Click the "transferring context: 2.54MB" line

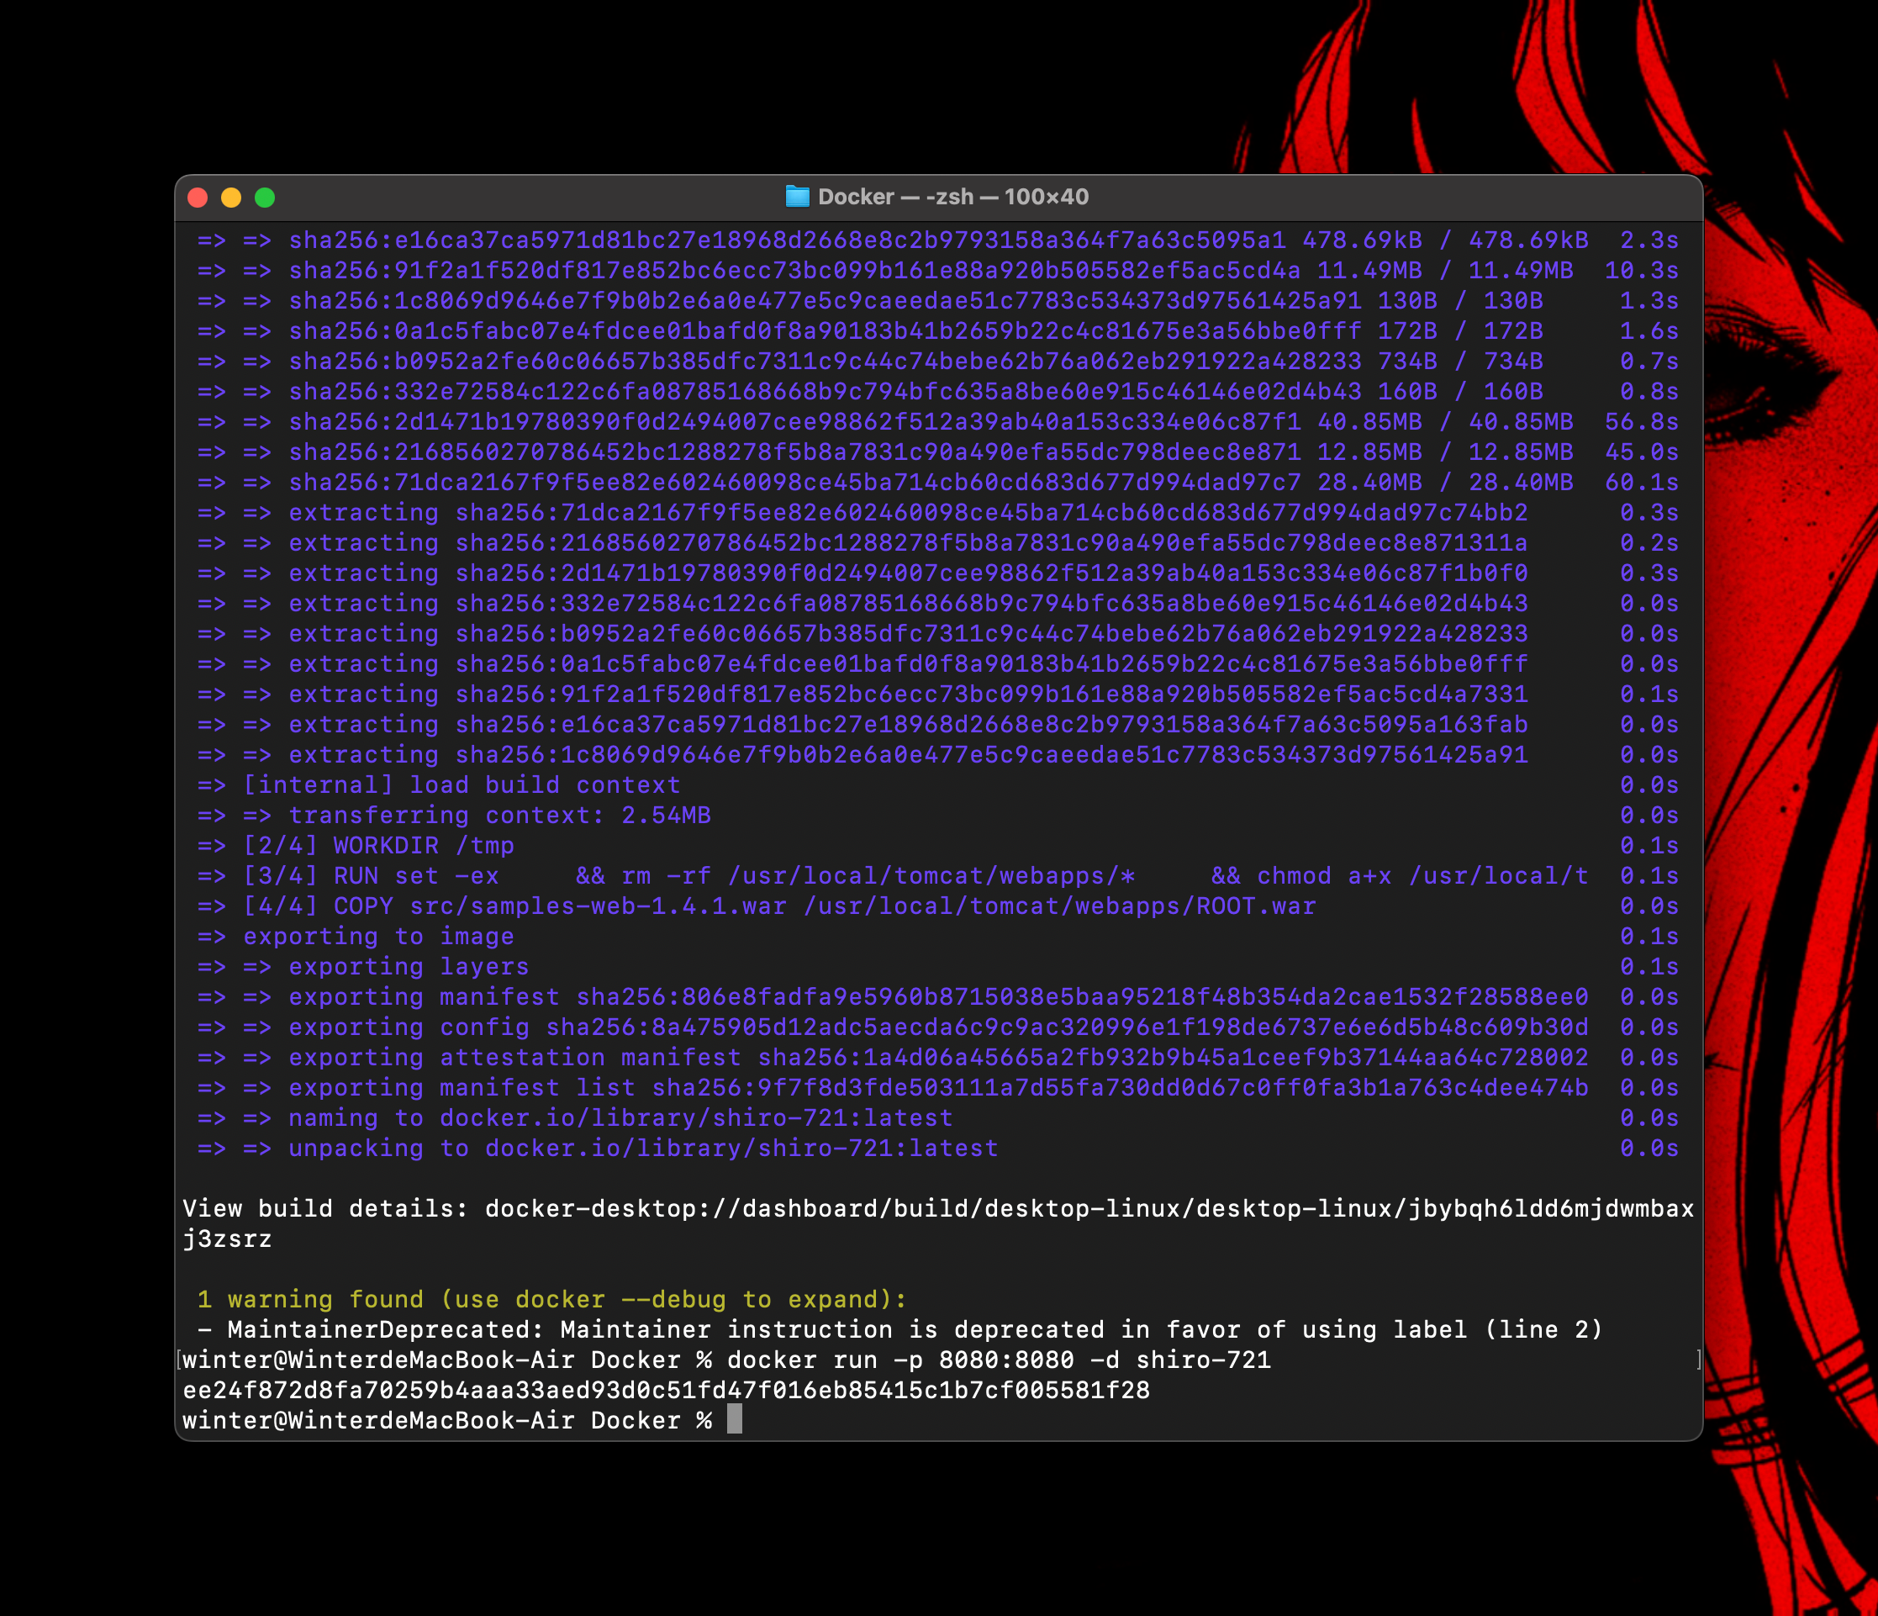(x=499, y=815)
